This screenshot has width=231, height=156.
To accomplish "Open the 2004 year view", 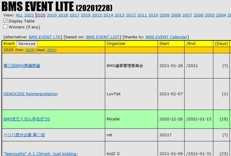I will click(x=221, y=15).
